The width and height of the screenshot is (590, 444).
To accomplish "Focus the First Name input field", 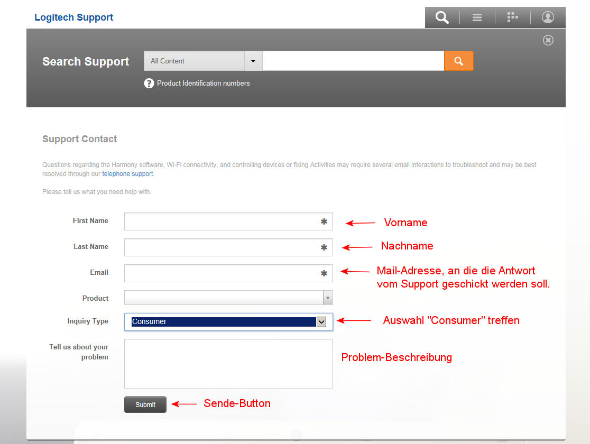I will coord(222,221).
